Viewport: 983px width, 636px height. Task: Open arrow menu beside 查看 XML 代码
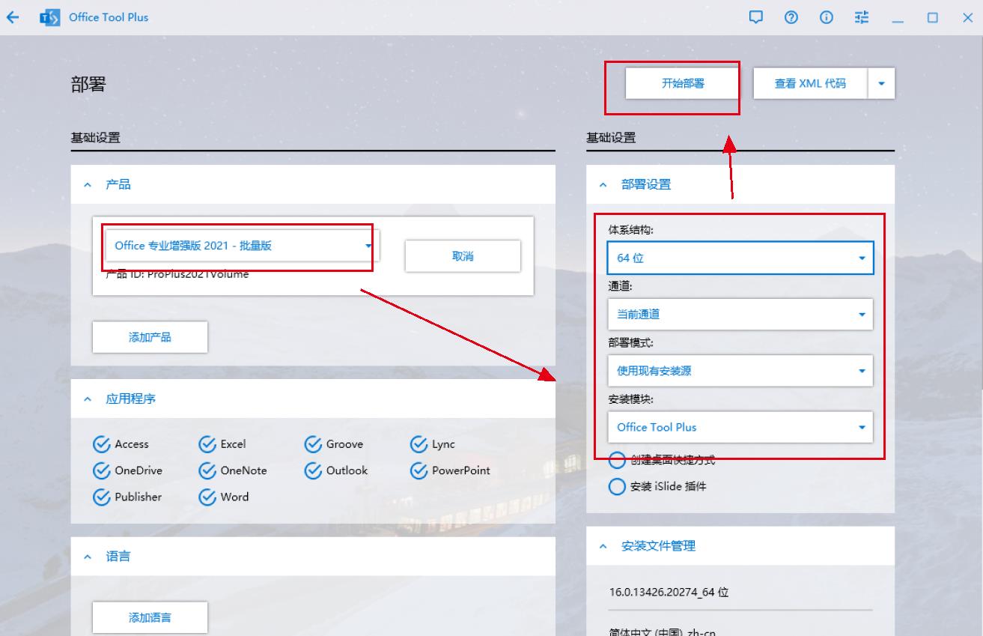tap(881, 84)
